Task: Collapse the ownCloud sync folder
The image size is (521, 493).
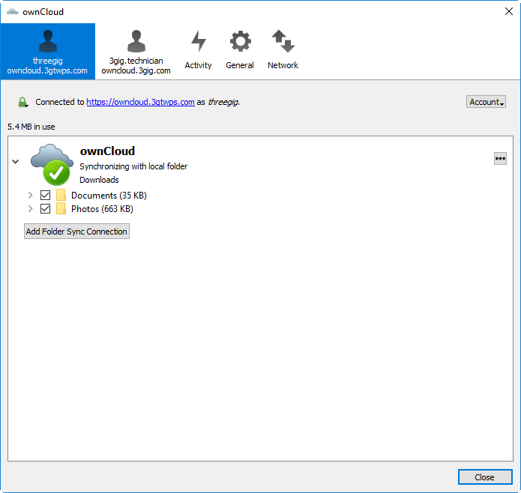Action: [x=15, y=162]
